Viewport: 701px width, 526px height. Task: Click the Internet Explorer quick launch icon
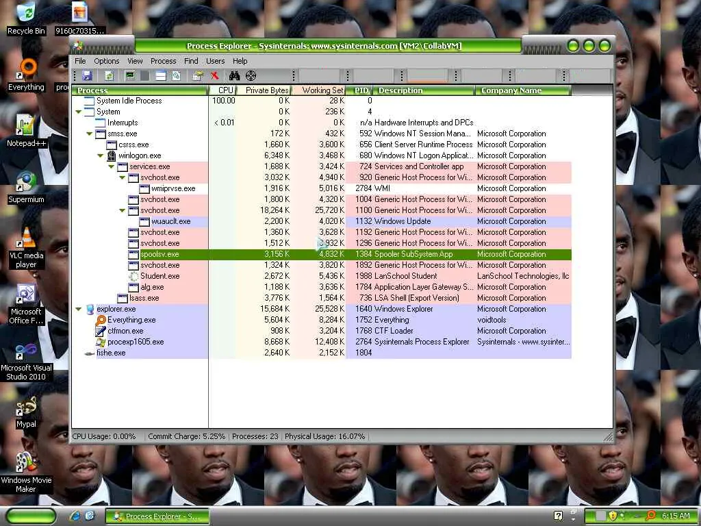coord(75,516)
